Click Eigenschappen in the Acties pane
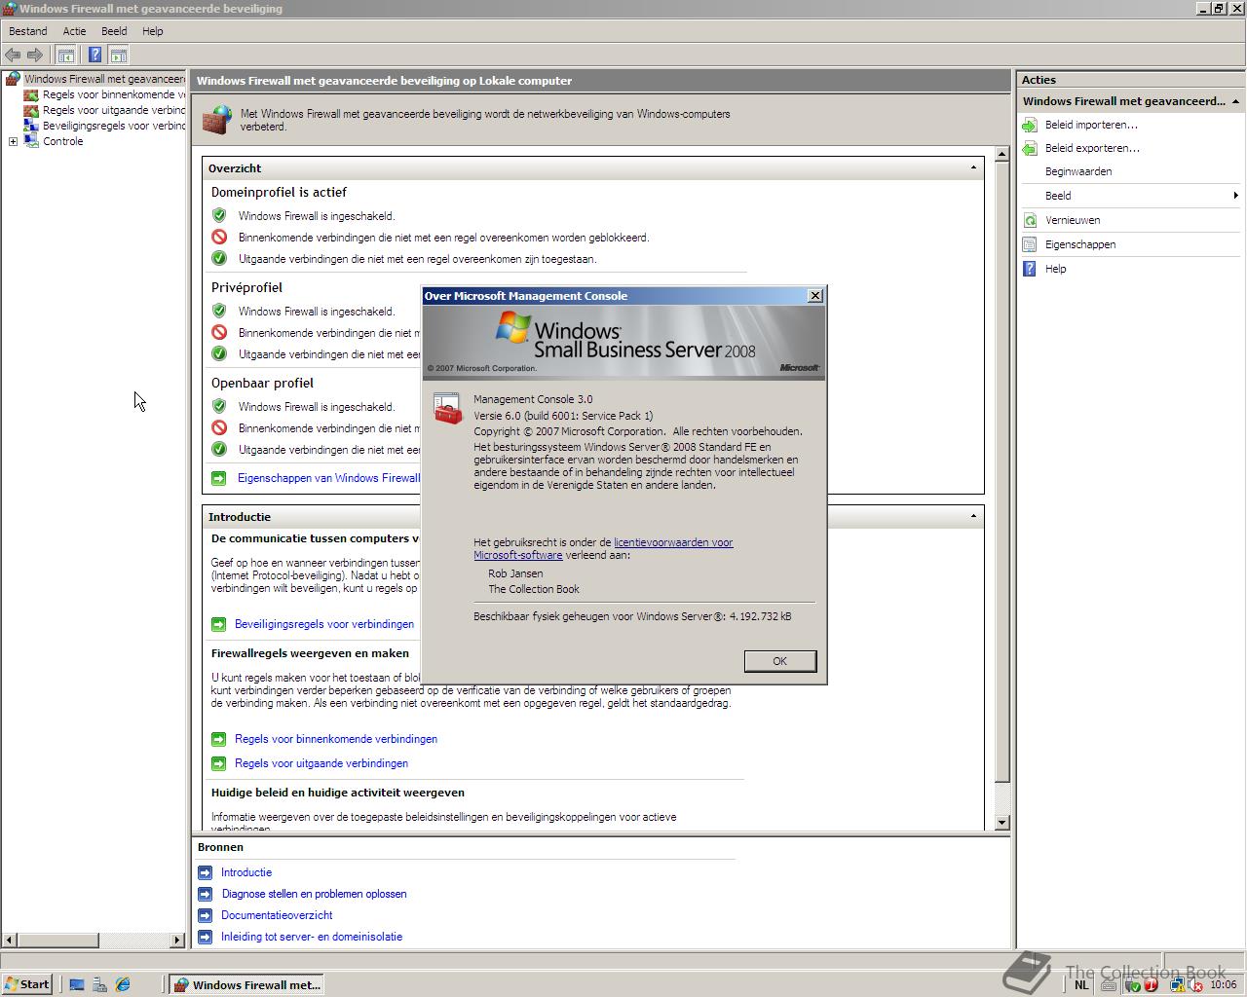1247x997 pixels. pyautogui.click(x=1080, y=244)
